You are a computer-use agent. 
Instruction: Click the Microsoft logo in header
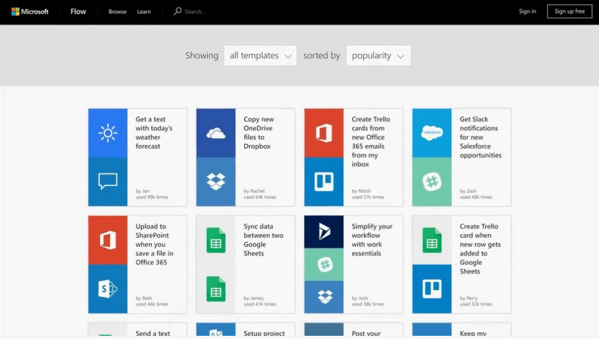pos(30,11)
